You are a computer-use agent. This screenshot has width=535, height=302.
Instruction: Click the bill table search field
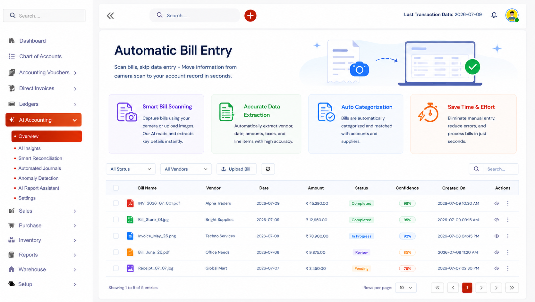(494, 169)
